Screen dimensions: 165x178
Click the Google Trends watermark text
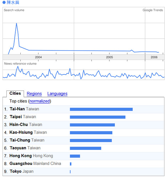[x=153, y=10]
